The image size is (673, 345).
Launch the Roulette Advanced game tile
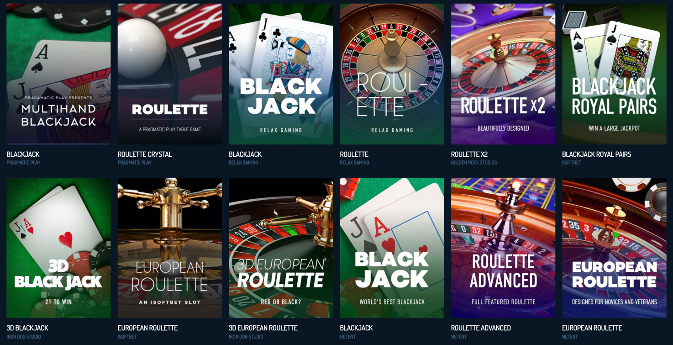tap(503, 248)
